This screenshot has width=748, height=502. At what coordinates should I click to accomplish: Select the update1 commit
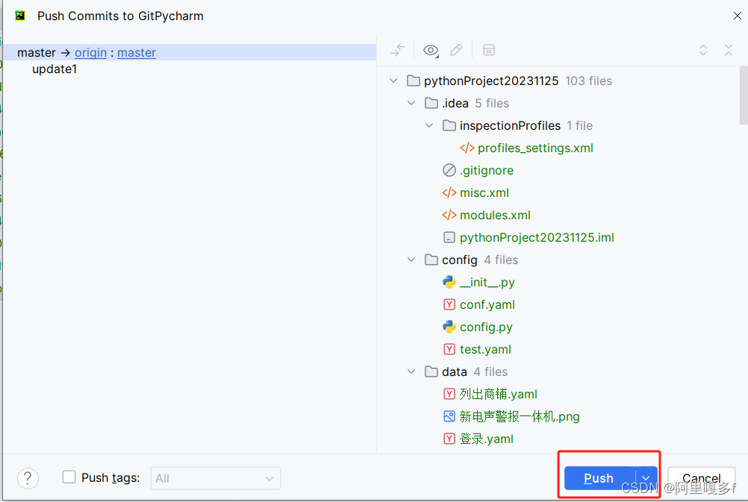tap(54, 69)
